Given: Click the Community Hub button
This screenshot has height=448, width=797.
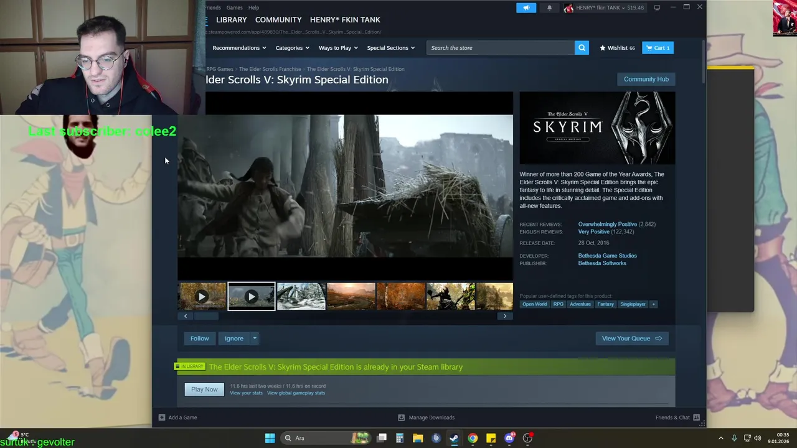Looking at the screenshot, I should point(646,79).
